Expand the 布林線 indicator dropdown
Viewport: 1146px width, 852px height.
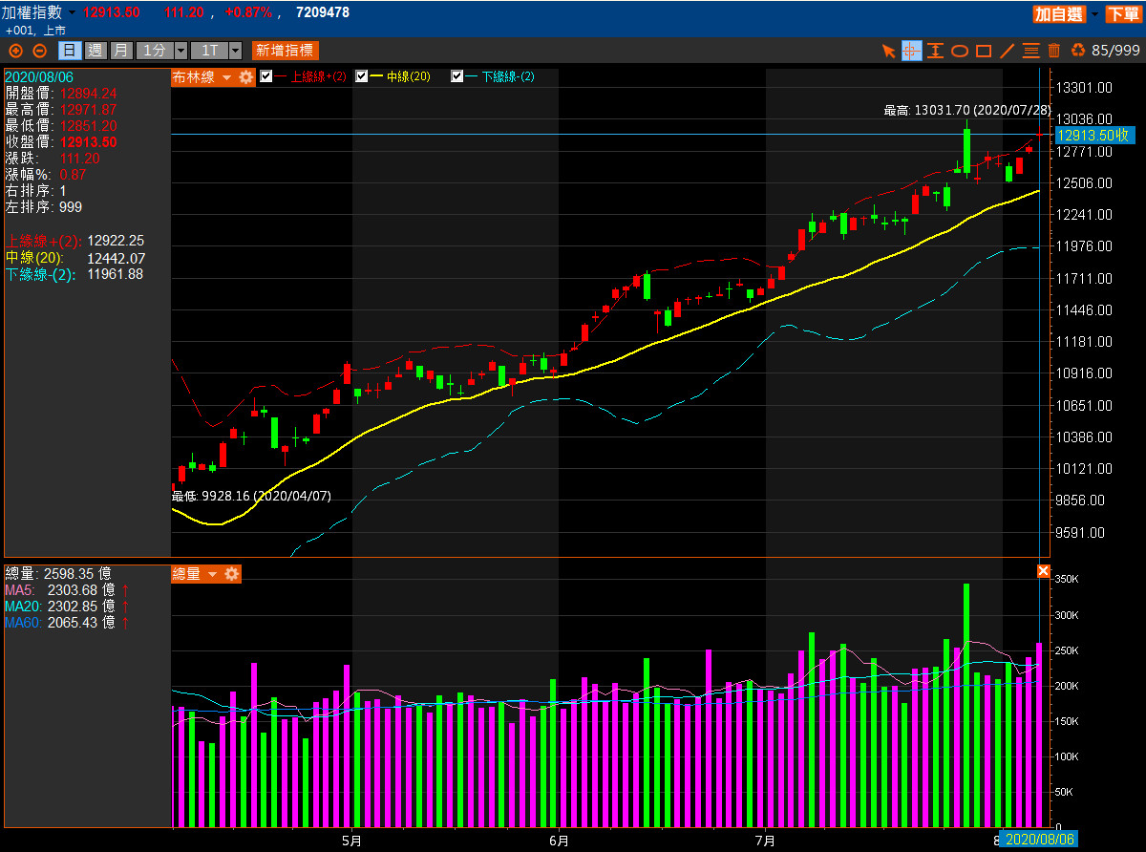(x=226, y=77)
